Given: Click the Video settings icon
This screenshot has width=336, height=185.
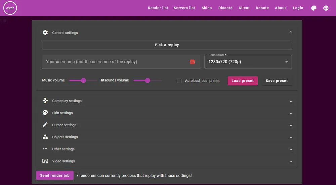Looking at the screenshot, I should point(45,161).
